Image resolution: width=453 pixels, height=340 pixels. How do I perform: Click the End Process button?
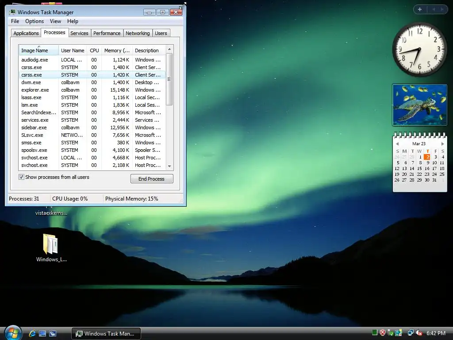[152, 179]
